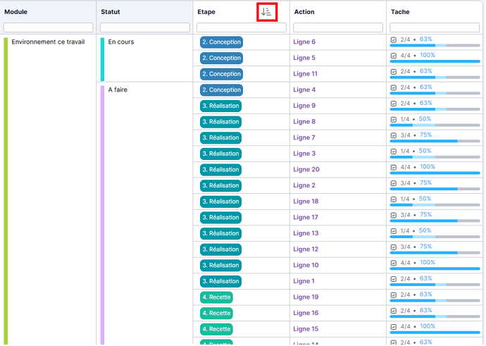486x346 pixels.
Task: Click the progress bar for Ligne 7
Action: point(435,141)
